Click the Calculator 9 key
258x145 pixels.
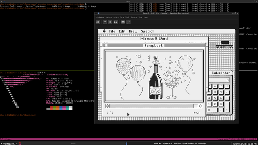[x=221, y=92]
